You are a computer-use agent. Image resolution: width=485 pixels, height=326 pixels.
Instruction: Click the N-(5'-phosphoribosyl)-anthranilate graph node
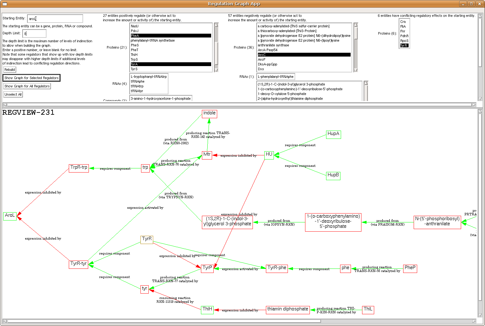(x=438, y=222)
